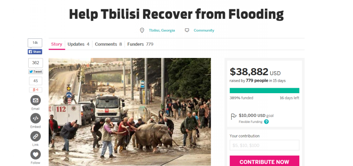Copy the campaign Link icon
Viewport: 353px width, 166px height.
click(x=36, y=136)
